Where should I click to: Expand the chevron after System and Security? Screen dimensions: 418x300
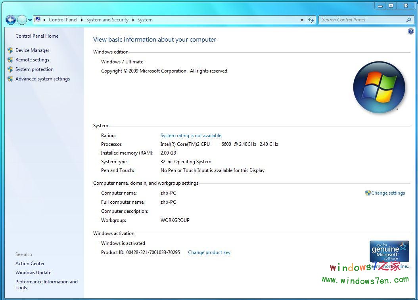click(x=133, y=20)
